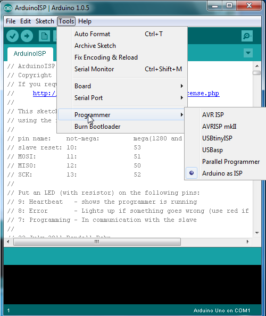Click 'Arduino Uno on COM1' status text

222,310
